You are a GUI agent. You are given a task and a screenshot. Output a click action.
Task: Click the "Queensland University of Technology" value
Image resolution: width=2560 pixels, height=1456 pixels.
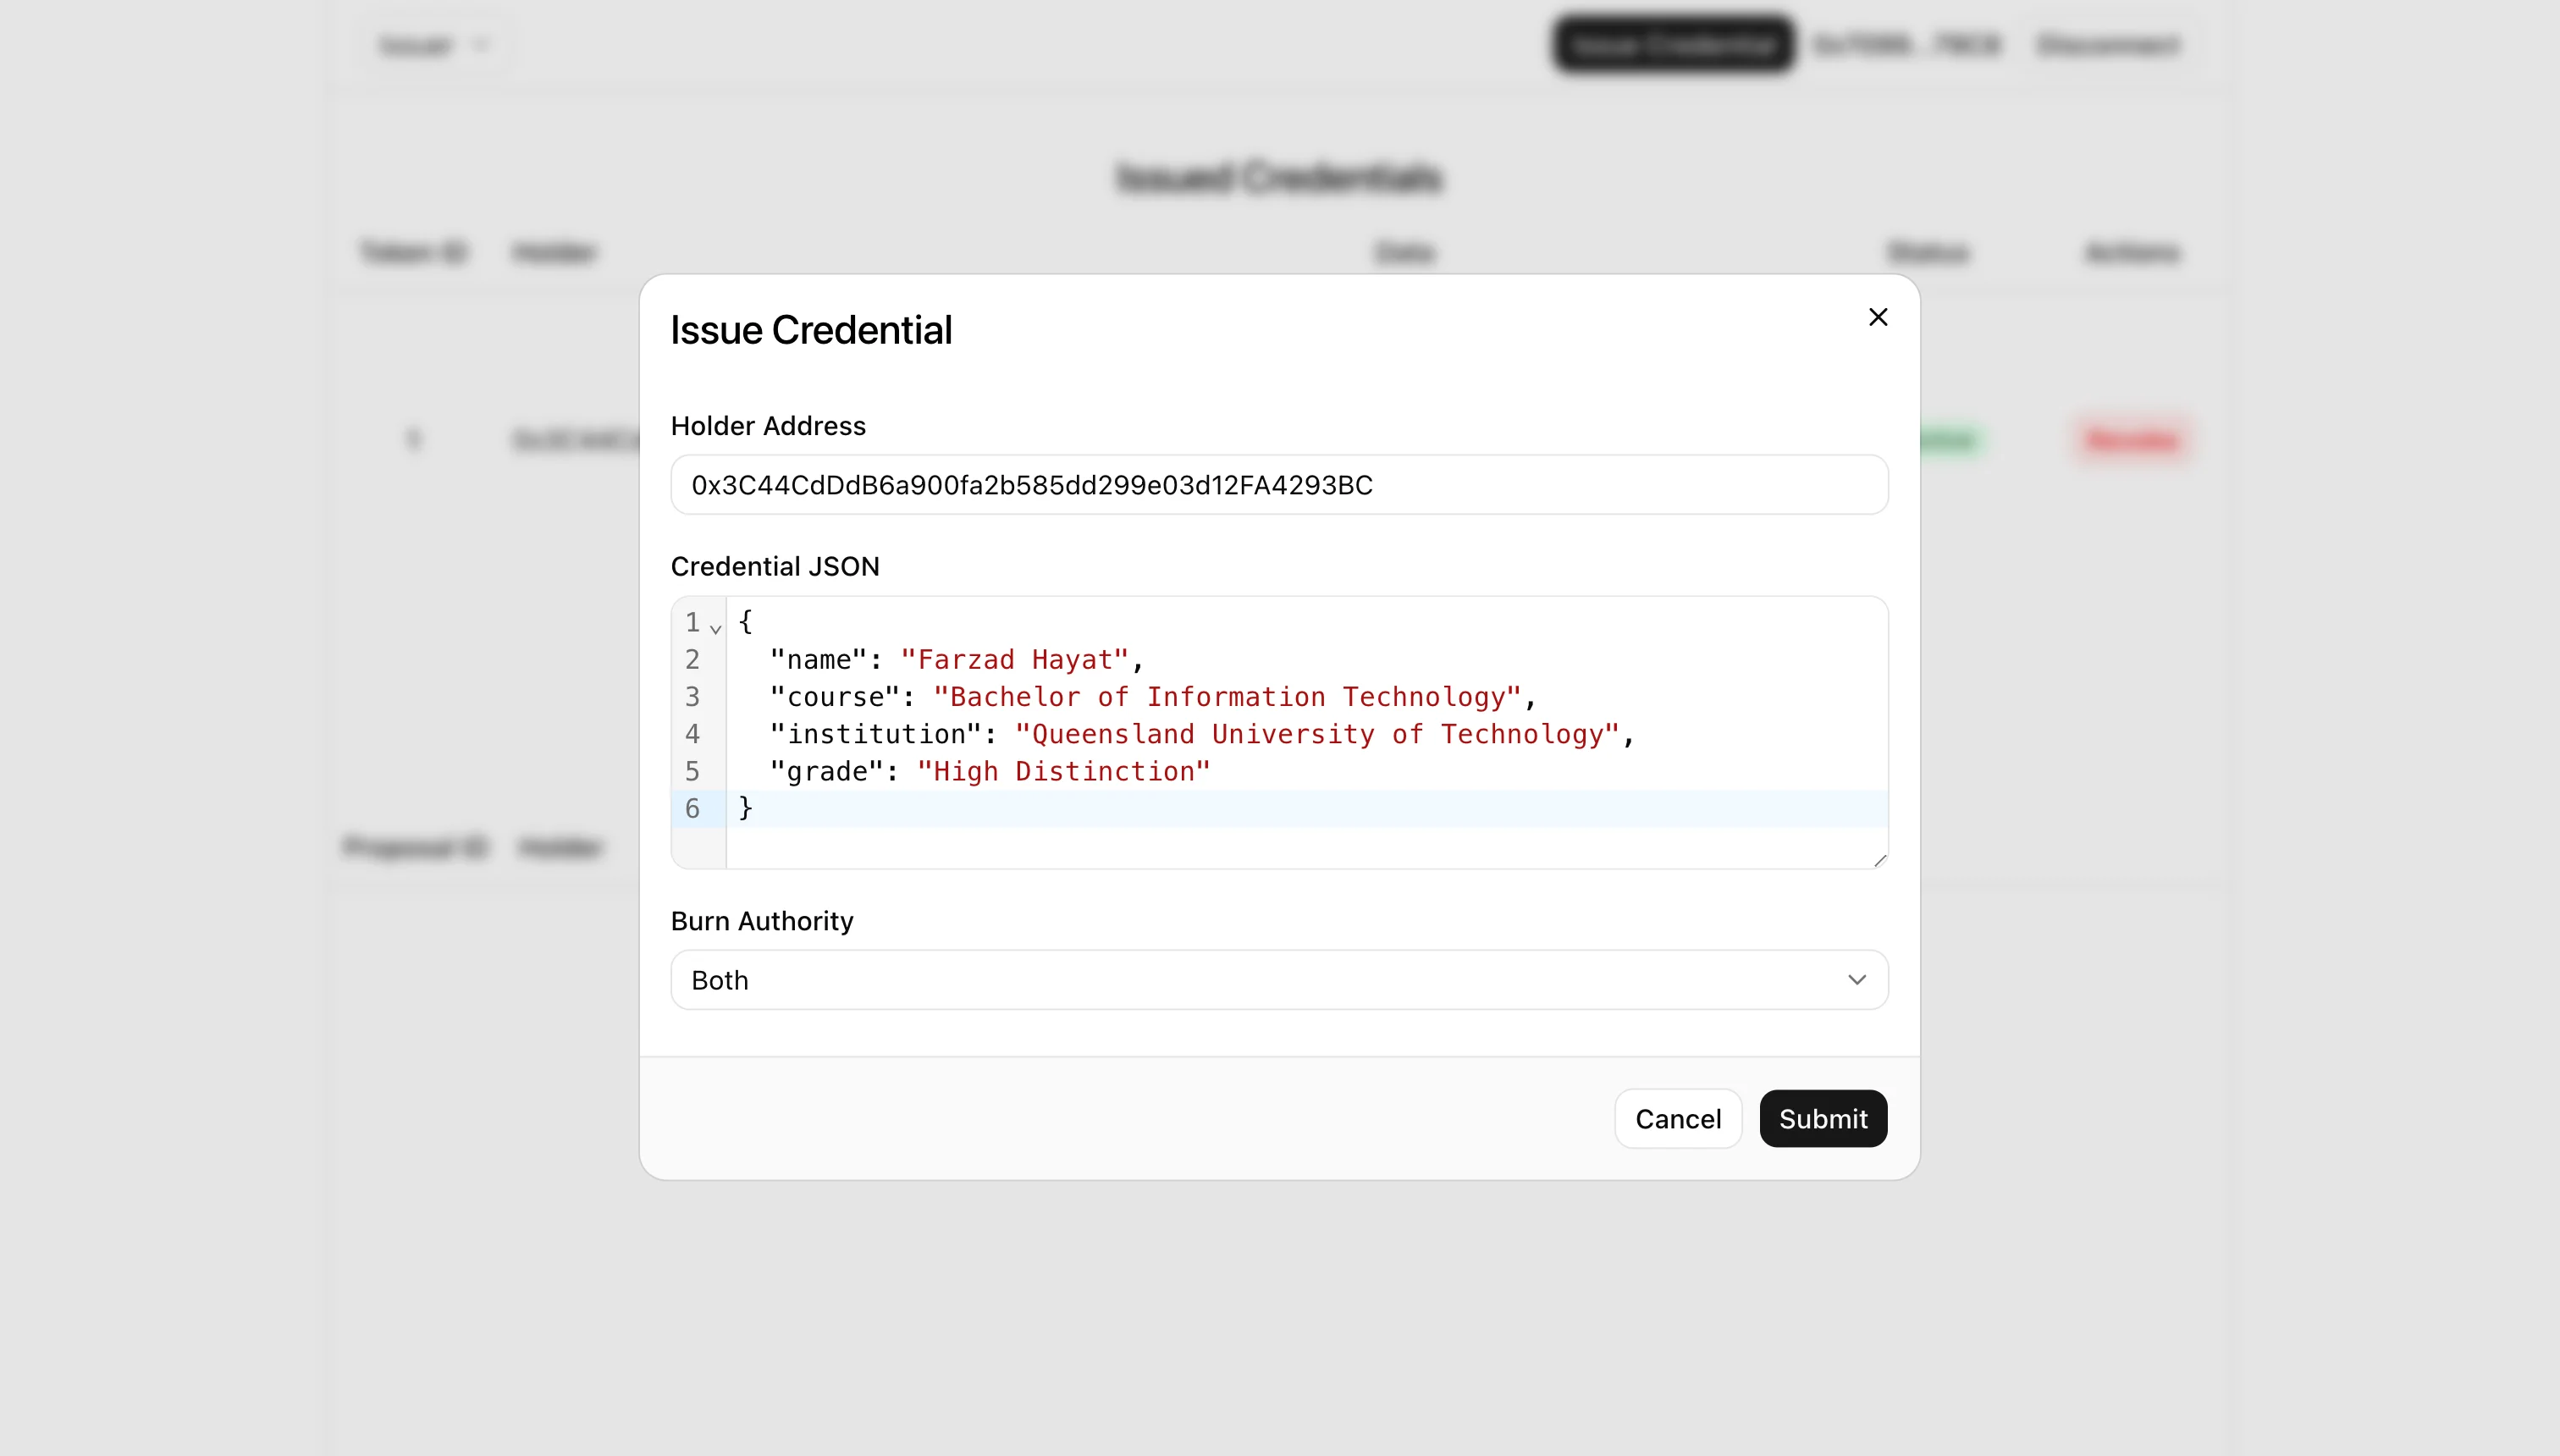[1317, 734]
